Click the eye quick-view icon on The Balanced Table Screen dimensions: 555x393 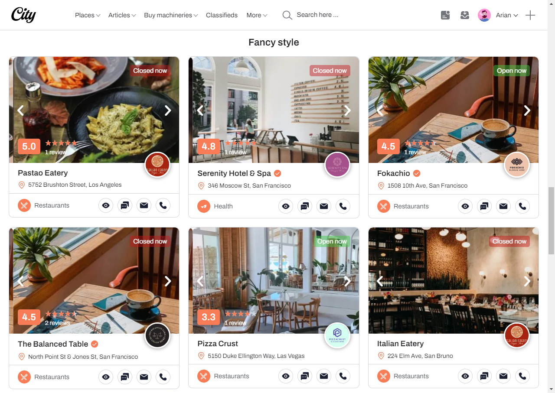[x=106, y=377]
